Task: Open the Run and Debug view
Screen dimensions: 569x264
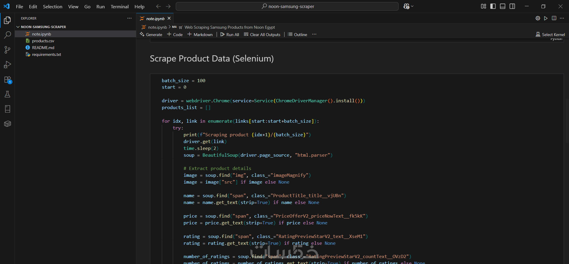Action: (7, 65)
